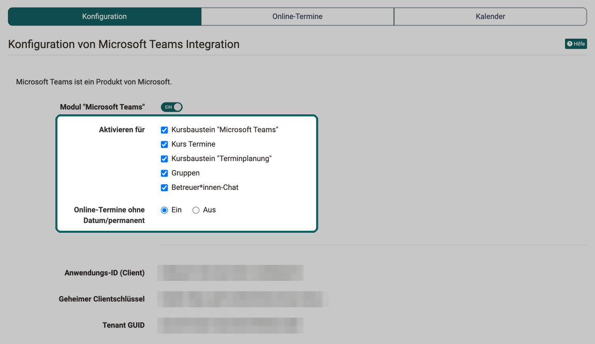This screenshot has height=344, width=595.
Task: Open the Hilfe help button
Action: (576, 44)
